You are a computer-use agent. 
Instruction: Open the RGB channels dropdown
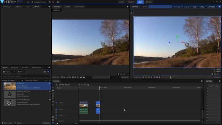coord(196,7)
